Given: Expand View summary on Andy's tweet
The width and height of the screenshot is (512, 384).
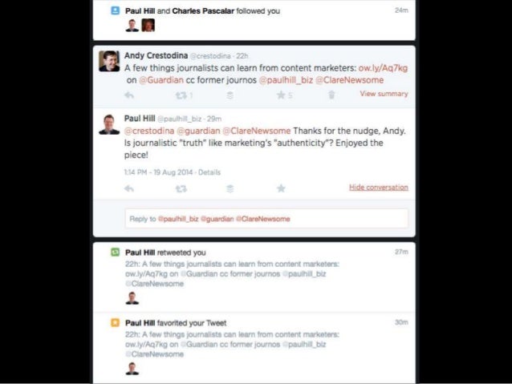Looking at the screenshot, I should point(384,94).
